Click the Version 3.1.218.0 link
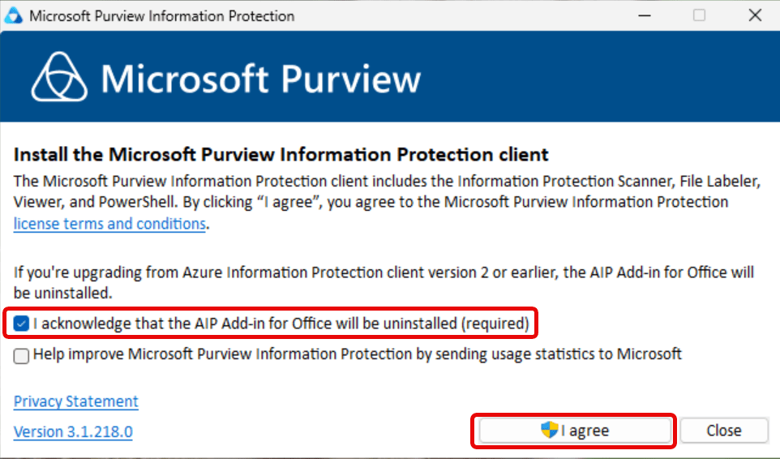 73,431
